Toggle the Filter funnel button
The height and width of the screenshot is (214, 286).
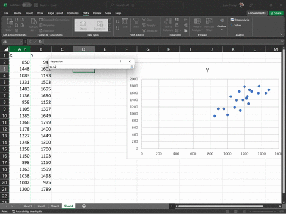click(x=136, y=23)
